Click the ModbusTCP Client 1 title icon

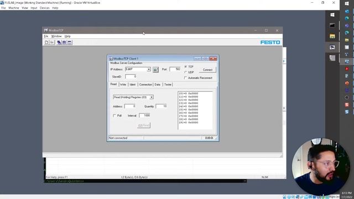[x=111, y=59]
